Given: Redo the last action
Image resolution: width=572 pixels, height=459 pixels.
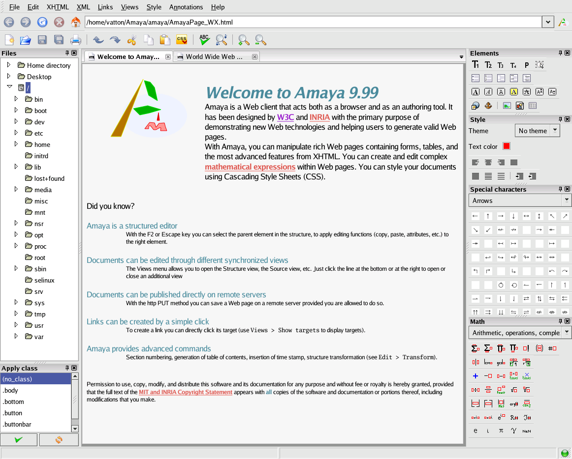Looking at the screenshot, I should pyautogui.click(x=115, y=39).
